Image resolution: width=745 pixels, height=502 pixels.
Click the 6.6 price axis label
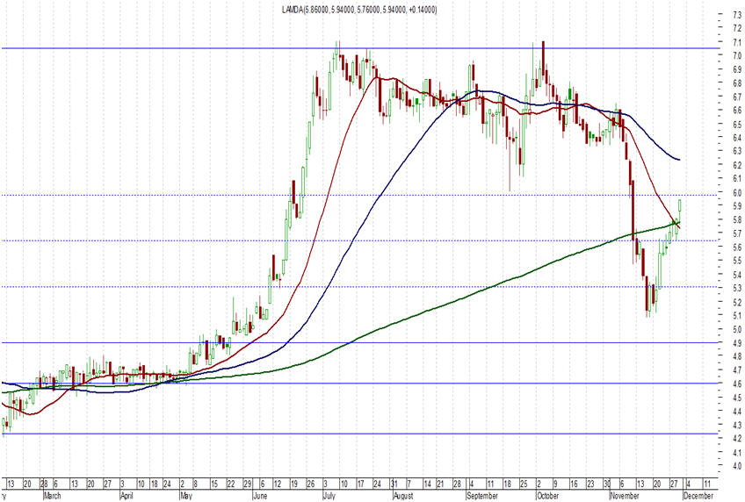click(737, 111)
